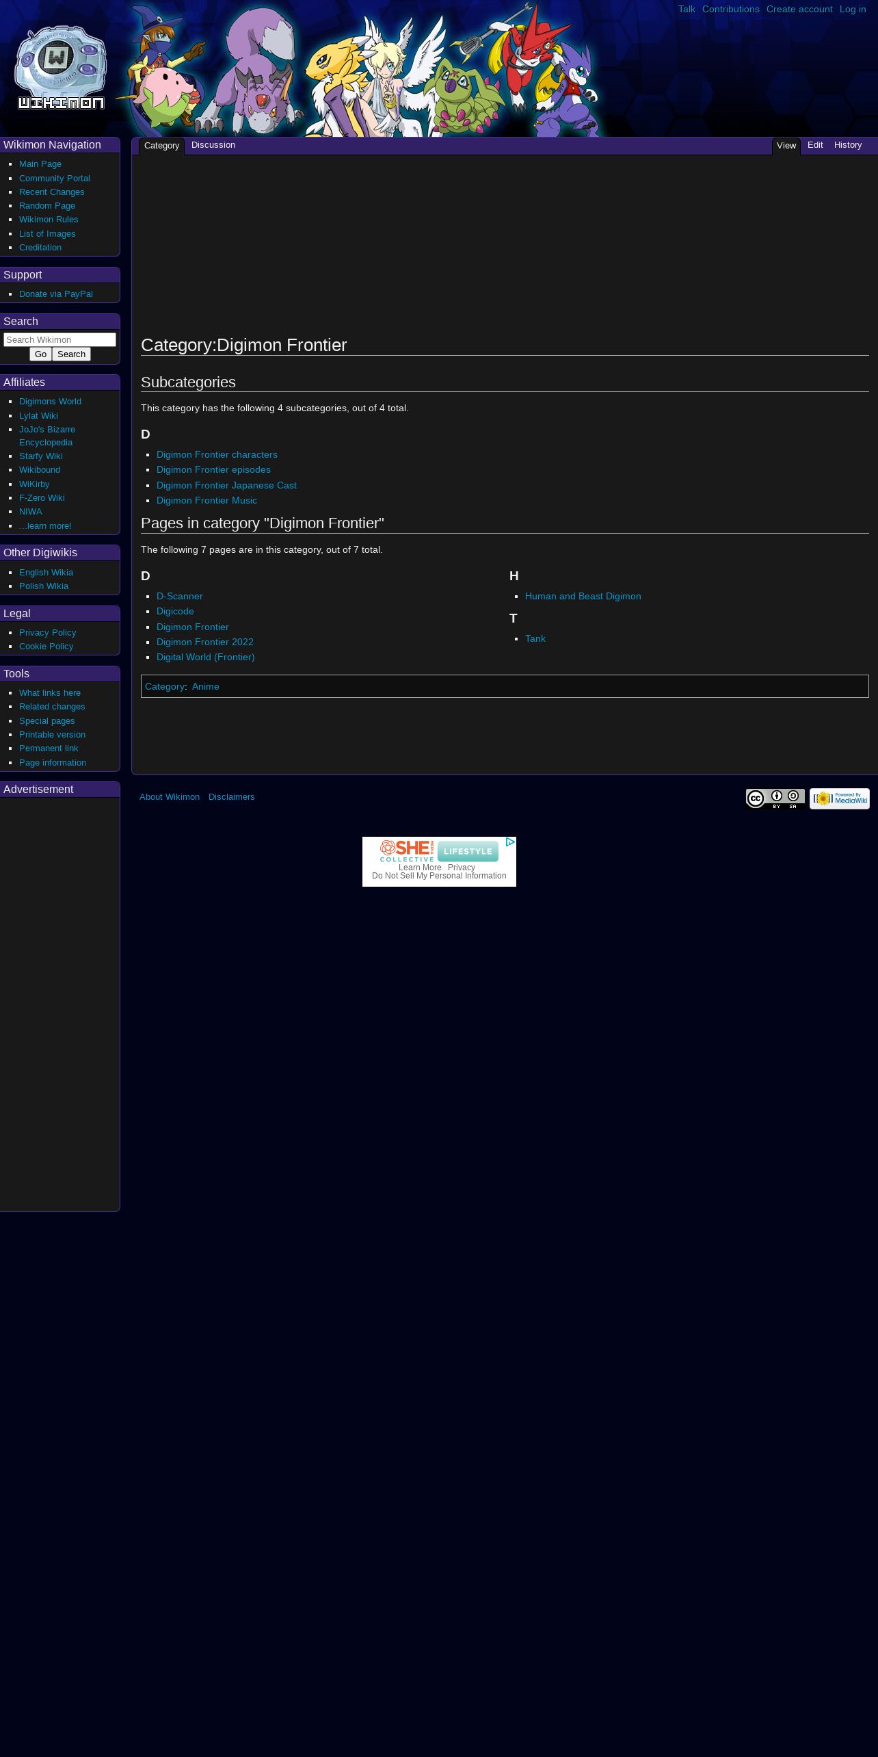Open the Polish Wikia link
The image size is (878, 1757).
(x=44, y=586)
